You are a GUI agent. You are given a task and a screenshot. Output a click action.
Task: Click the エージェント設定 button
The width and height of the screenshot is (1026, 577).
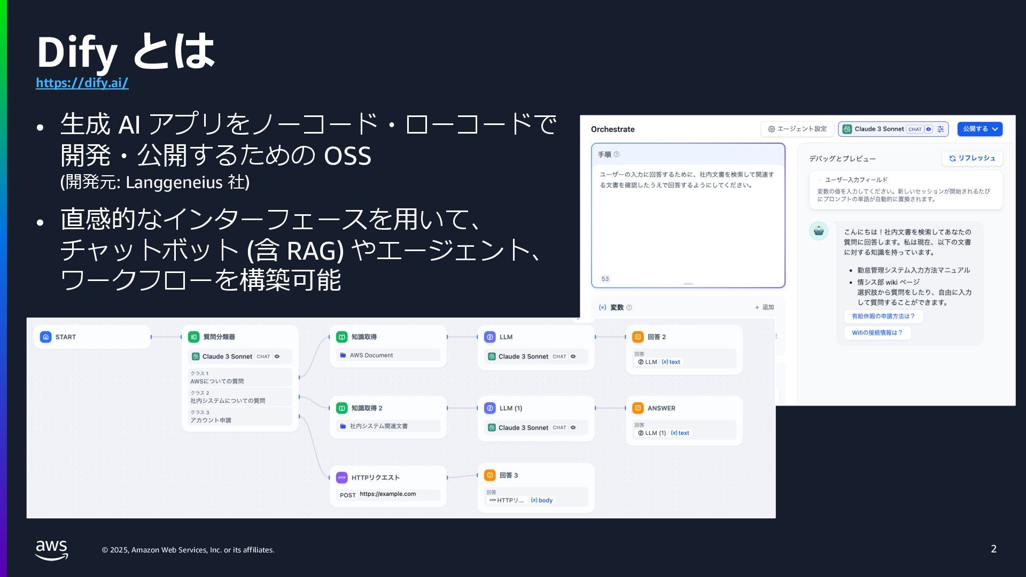[x=797, y=129]
